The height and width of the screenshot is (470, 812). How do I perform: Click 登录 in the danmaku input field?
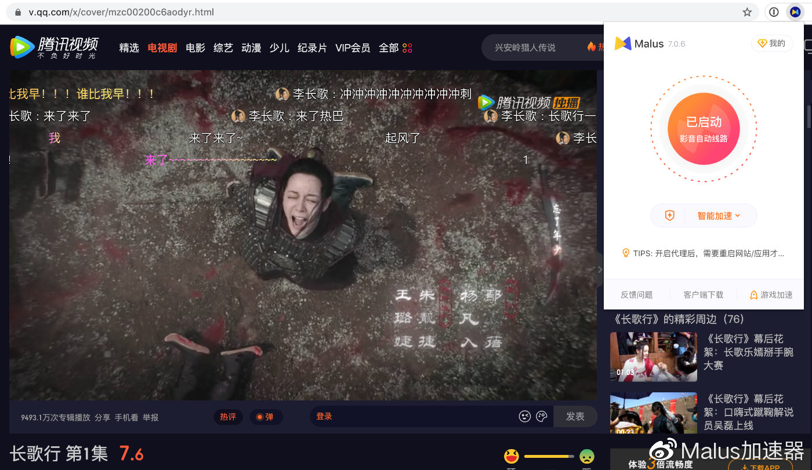pos(324,416)
